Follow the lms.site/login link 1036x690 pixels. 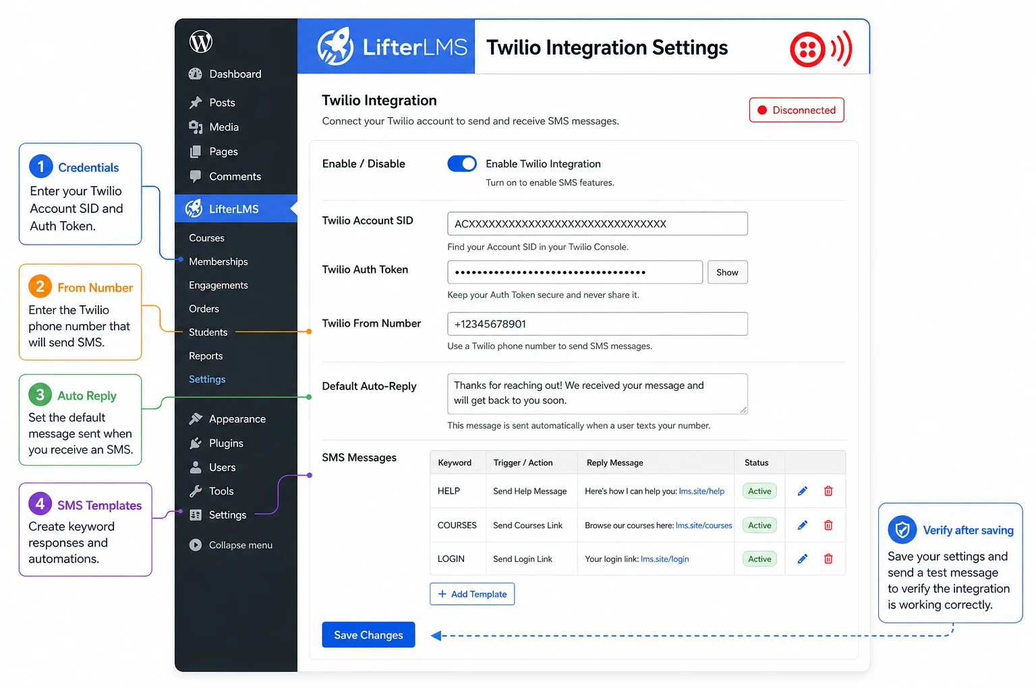pyautogui.click(x=664, y=559)
